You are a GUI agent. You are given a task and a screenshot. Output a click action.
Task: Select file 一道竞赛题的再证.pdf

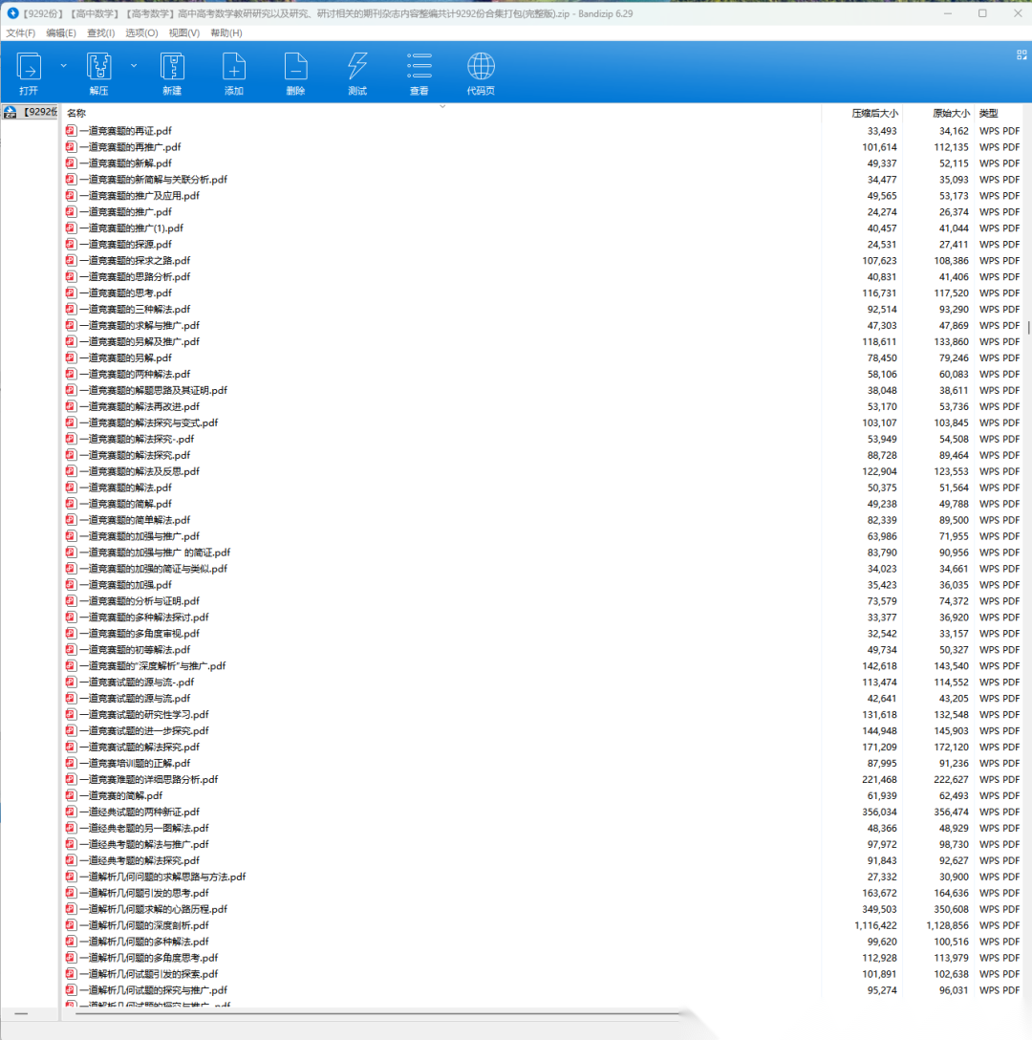tap(125, 131)
